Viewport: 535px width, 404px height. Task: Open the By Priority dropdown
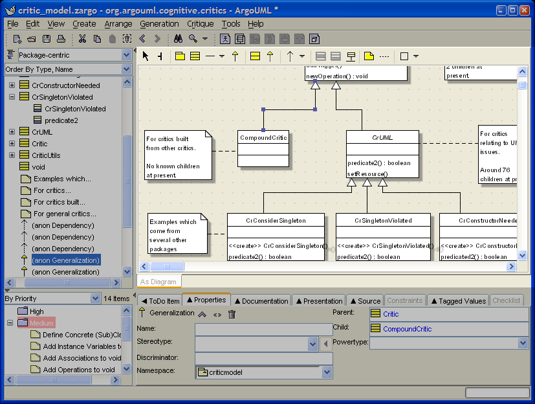95,298
